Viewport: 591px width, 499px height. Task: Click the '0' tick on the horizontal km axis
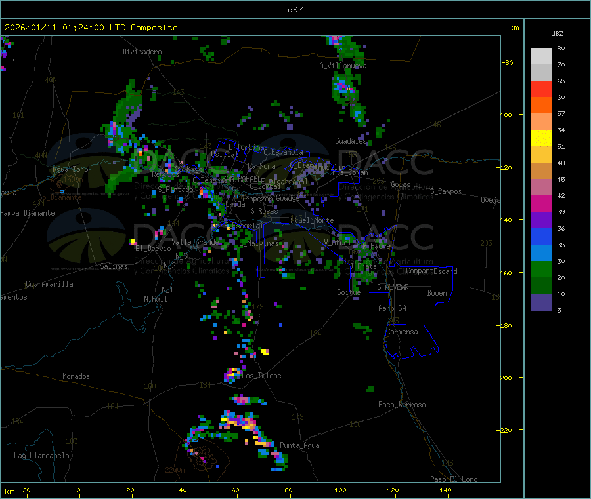(x=78, y=490)
